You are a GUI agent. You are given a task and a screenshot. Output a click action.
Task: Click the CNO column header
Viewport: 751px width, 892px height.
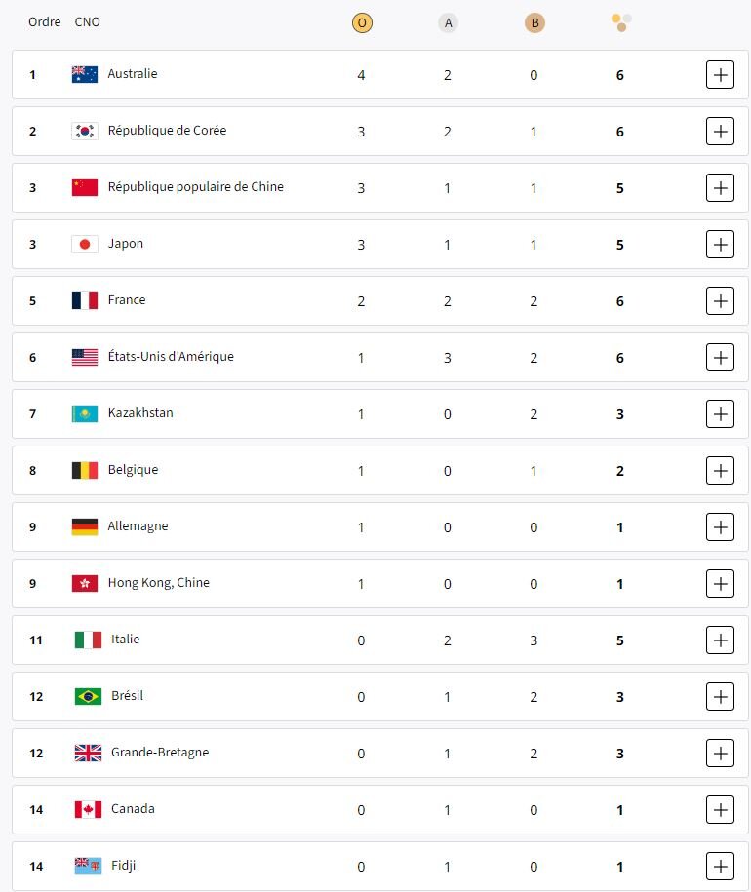(88, 22)
